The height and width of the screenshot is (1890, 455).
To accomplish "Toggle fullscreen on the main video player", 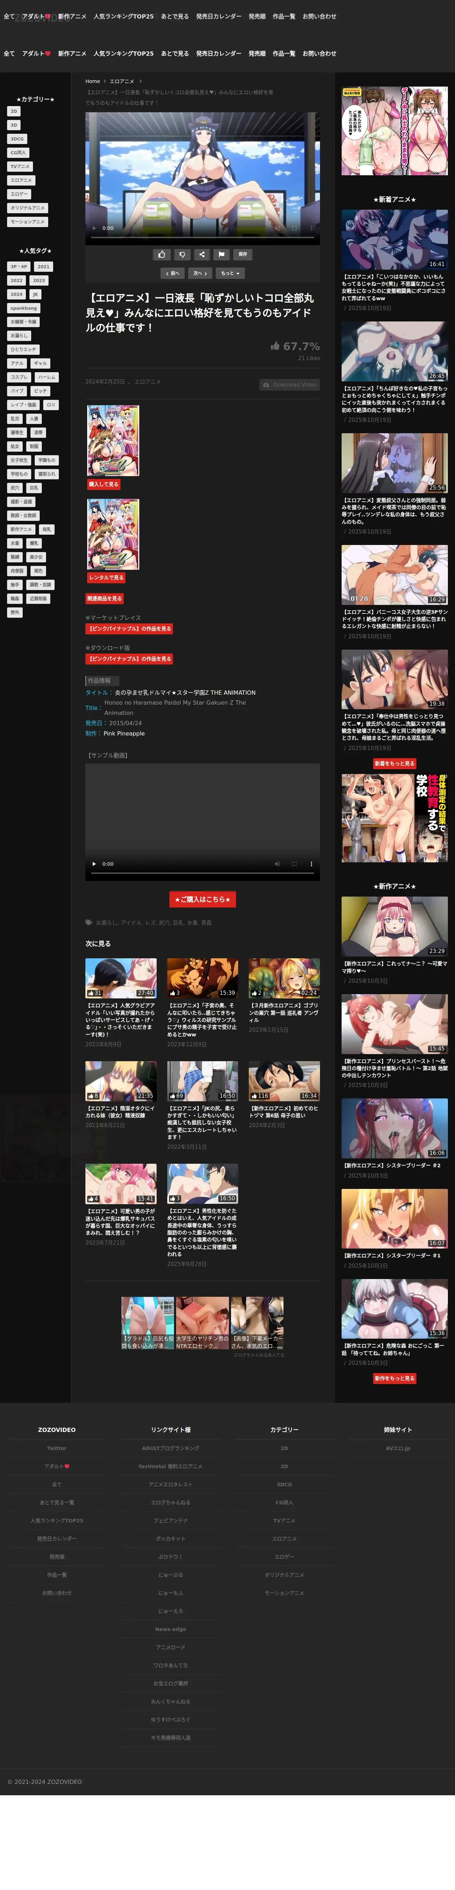I will 294,228.
